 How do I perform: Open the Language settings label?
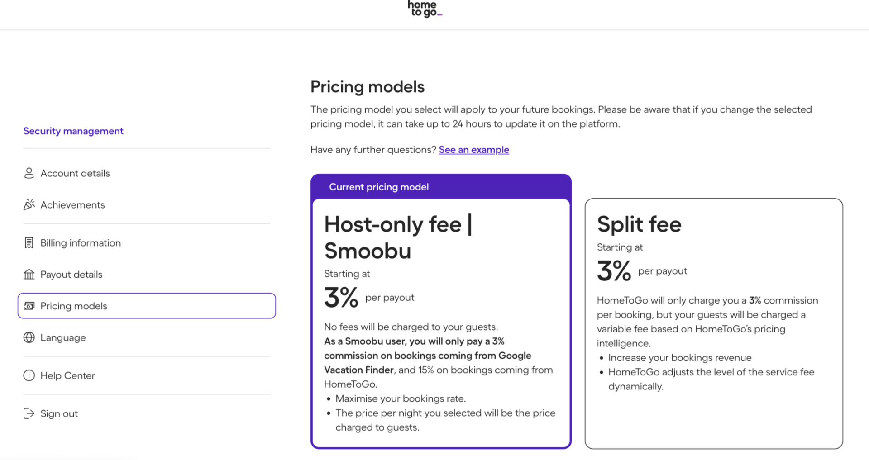coord(63,338)
